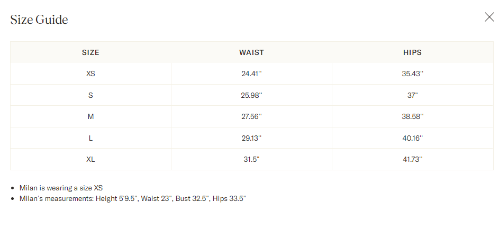Click 'Milan is wearing a size XS' note
499x229 pixels.
pyautogui.click(x=61, y=188)
